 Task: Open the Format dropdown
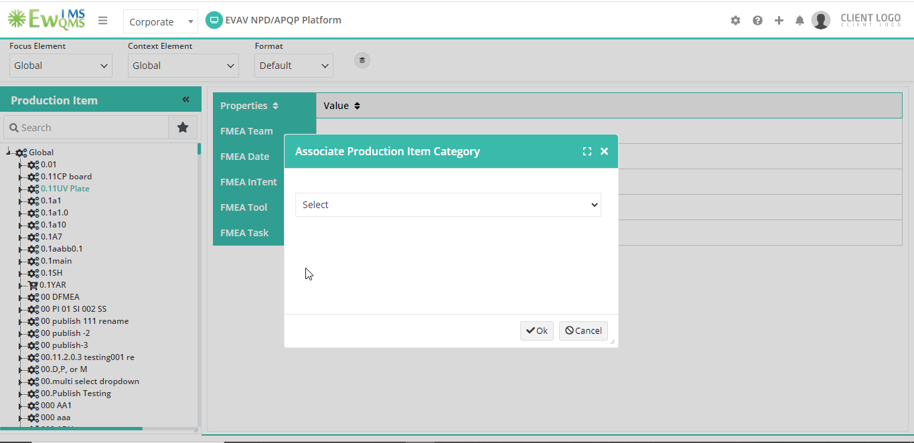click(294, 66)
